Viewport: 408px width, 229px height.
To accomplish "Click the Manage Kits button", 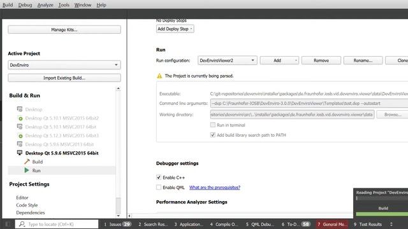I will (64, 30).
